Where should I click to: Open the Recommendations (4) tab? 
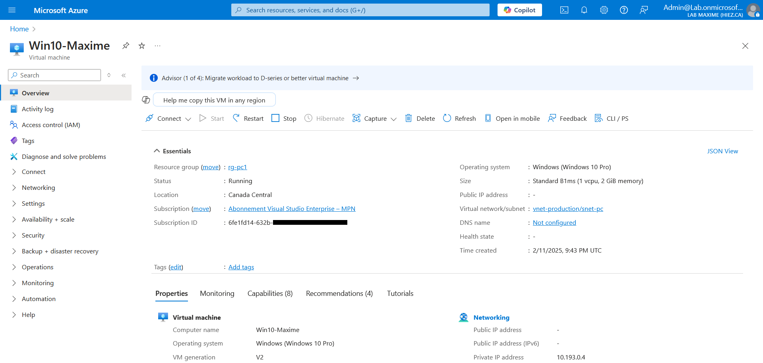(x=339, y=293)
